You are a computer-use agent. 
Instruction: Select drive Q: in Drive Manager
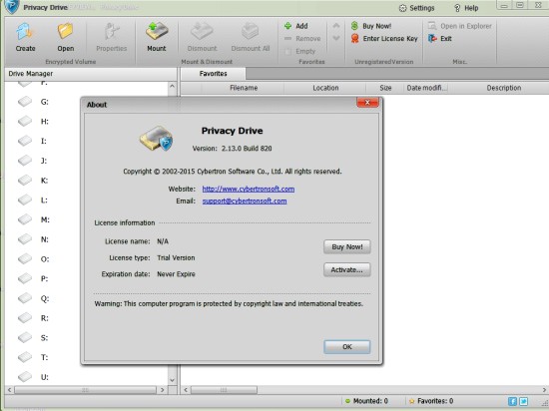click(x=34, y=298)
